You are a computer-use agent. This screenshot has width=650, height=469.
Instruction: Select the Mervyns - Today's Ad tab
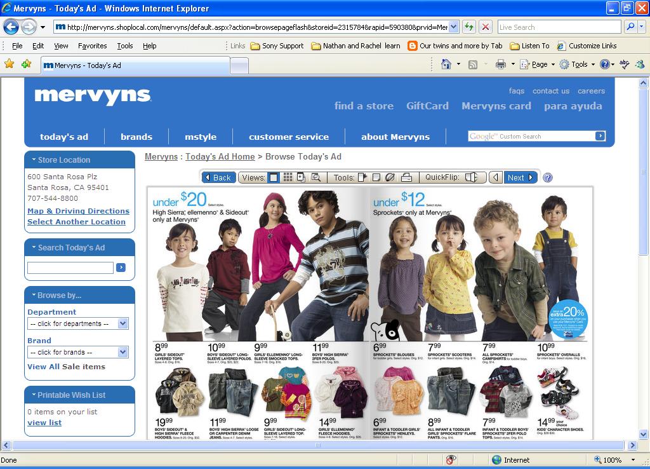point(135,65)
